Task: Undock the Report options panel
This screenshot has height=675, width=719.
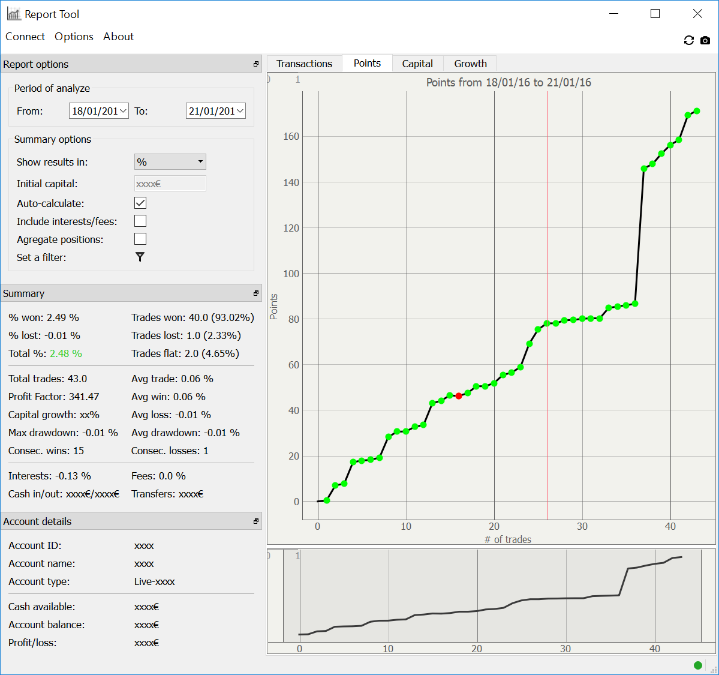Action: (256, 64)
